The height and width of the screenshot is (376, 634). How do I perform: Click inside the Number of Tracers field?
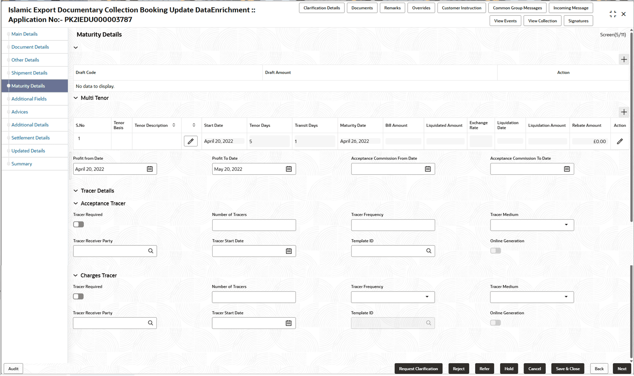pyautogui.click(x=254, y=225)
